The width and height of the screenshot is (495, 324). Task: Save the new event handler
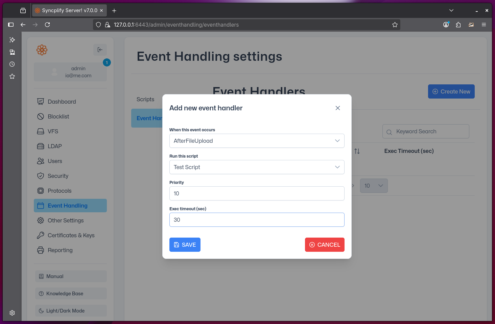[x=185, y=245]
